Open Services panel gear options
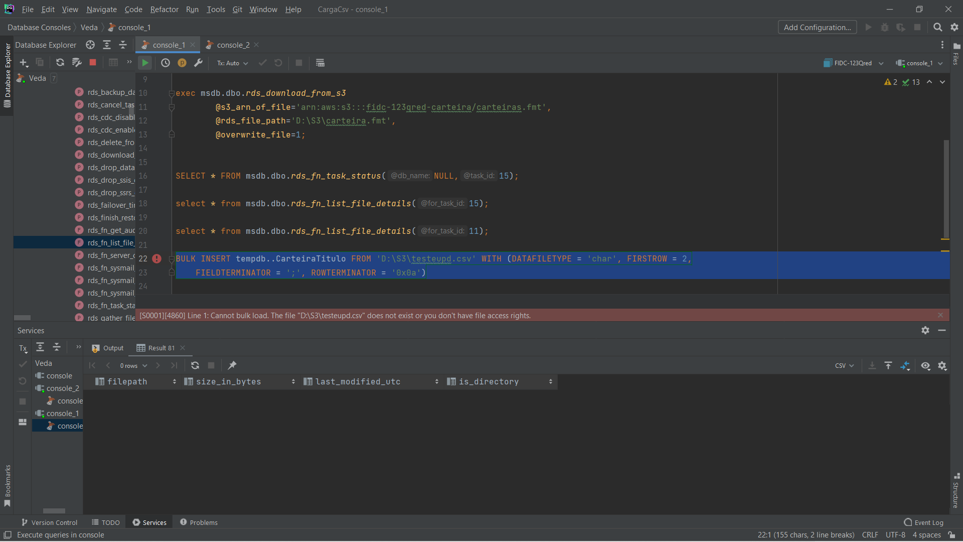 [x=925, y=330]
